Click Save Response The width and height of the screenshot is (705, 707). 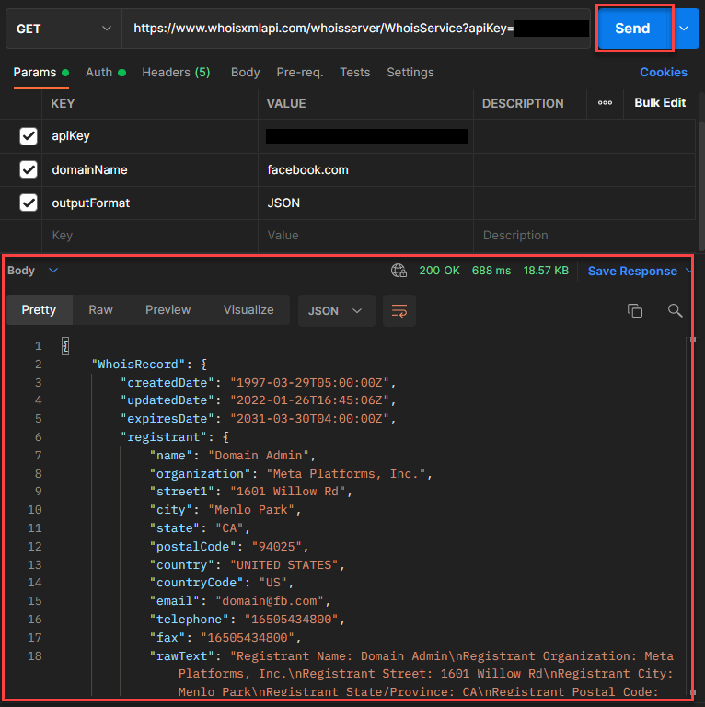[632, 271]
